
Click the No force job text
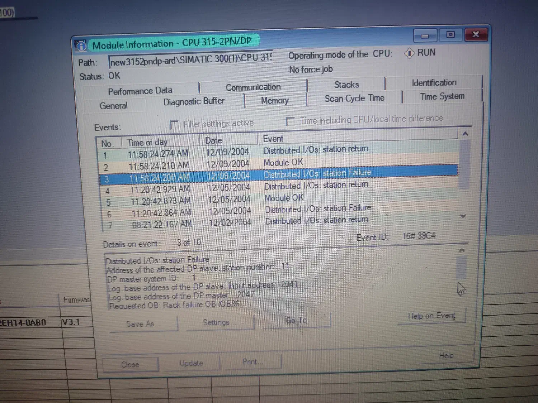point(311,69)
